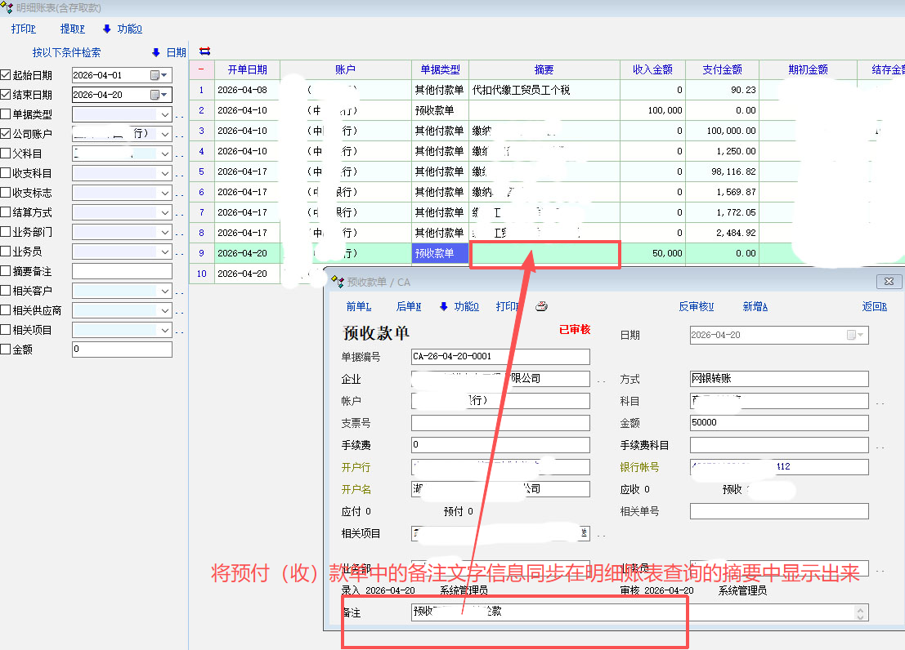Click the 反审核 button in the 预收款单 dialog

tap(696, 307)
